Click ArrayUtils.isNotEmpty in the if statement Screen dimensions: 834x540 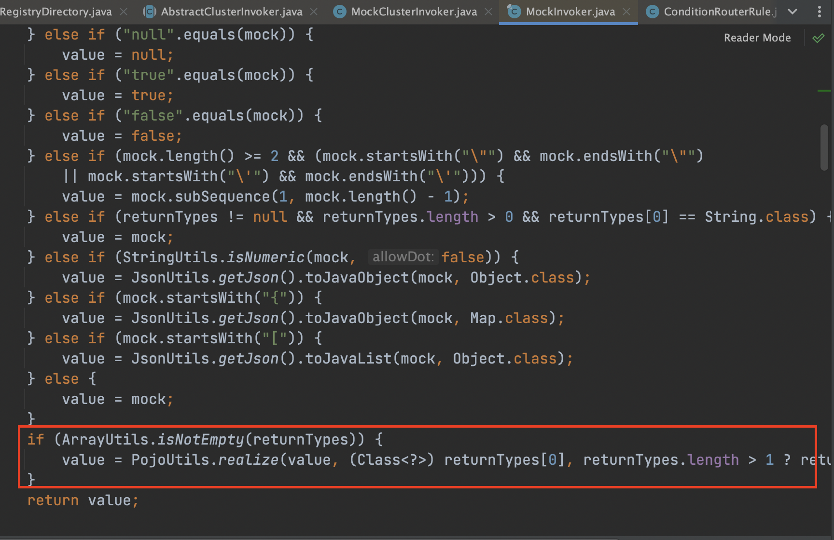(153, 440)
